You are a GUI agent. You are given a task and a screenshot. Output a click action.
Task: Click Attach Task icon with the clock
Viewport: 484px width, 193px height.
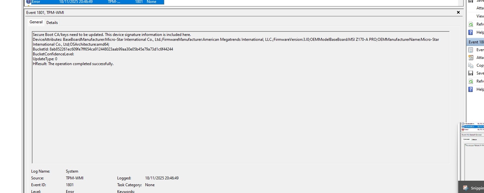coord(471,58)
